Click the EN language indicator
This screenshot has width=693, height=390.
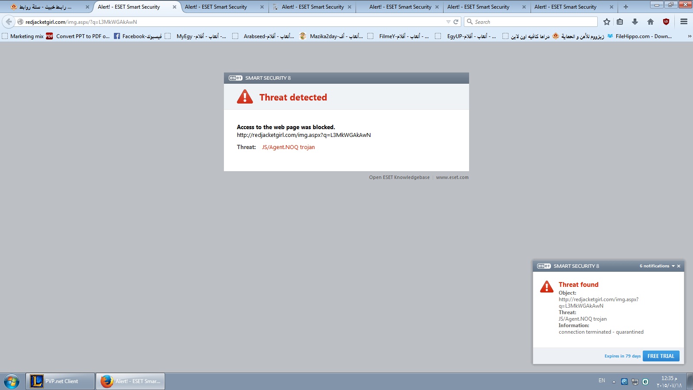coord(602,380)
